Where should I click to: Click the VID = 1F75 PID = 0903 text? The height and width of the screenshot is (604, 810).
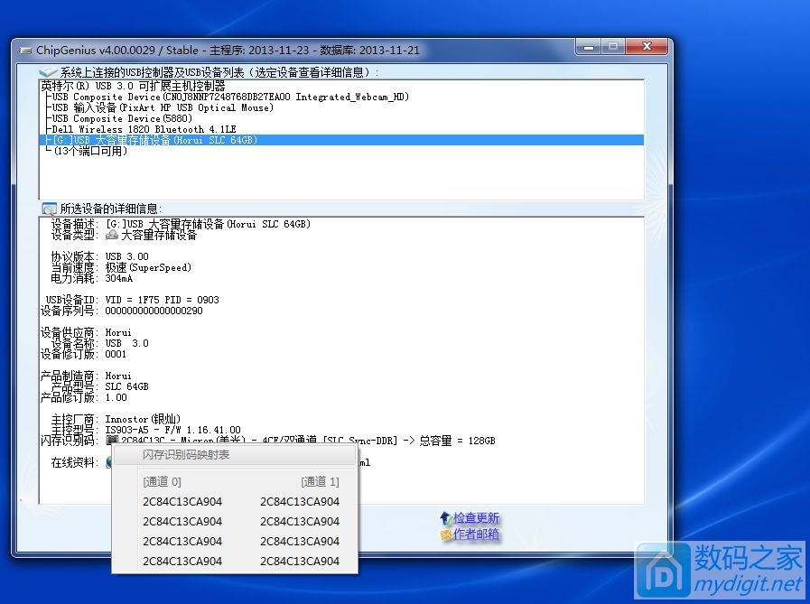click(x=163, y=300)
